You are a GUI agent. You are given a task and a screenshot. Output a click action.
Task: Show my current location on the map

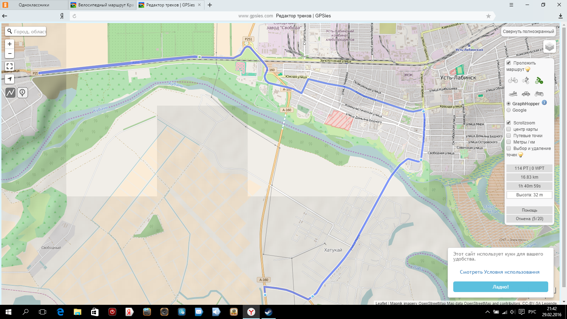10,79
